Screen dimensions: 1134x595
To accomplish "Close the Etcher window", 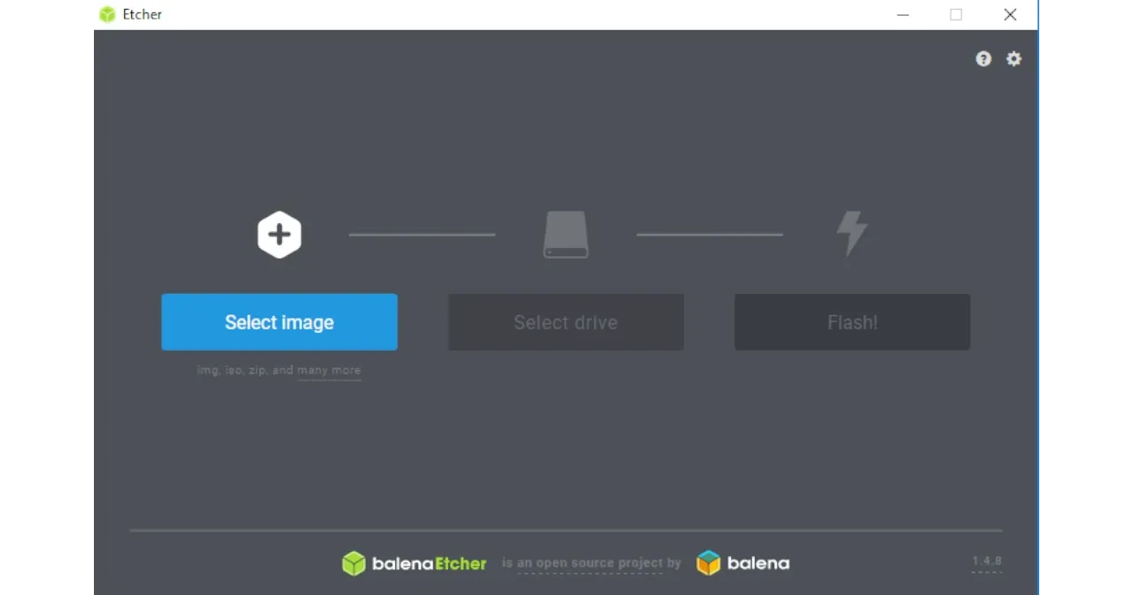I will tap(1010, 14).
